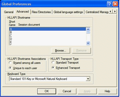Select the Advanced tab
The image size is (120, 97).
[23, 12]
